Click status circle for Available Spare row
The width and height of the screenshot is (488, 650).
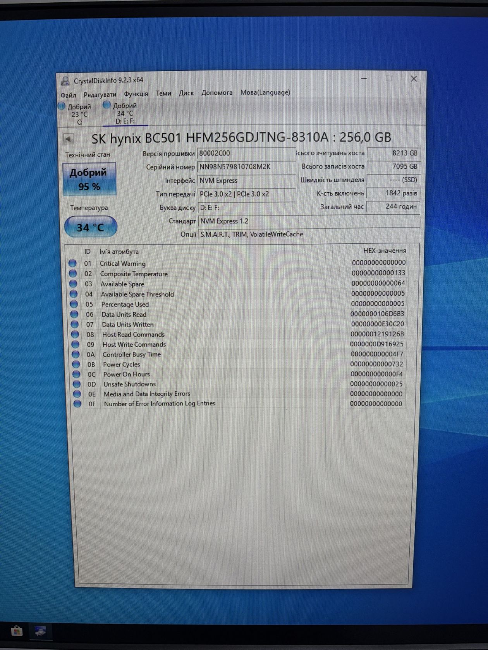click(x=73, y=284)
